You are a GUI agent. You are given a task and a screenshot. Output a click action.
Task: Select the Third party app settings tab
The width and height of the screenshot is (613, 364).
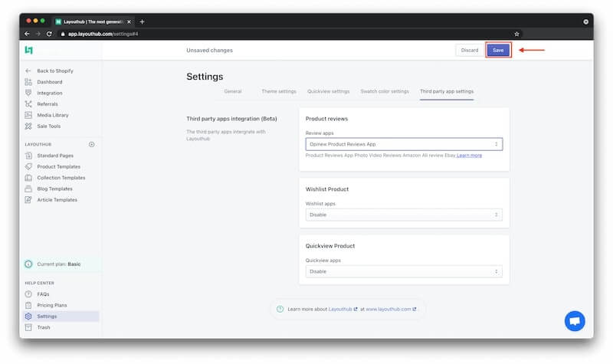pos(447,91)
